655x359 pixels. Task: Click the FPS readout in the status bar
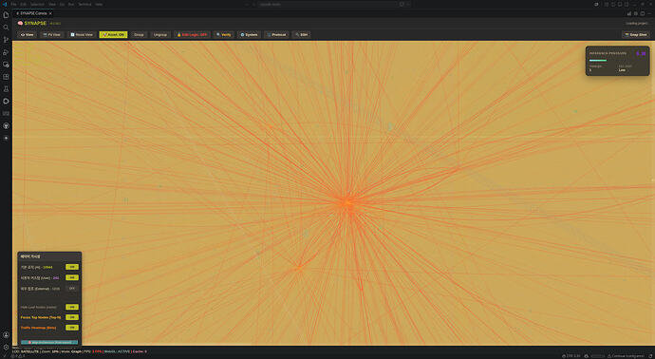point(94,351)
